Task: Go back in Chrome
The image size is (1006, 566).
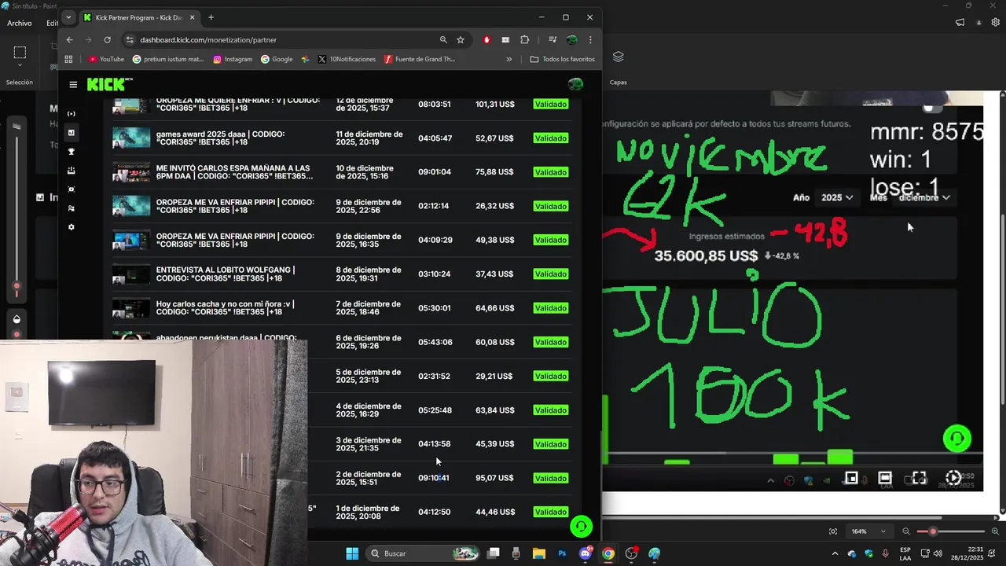Action: [69, 39]
